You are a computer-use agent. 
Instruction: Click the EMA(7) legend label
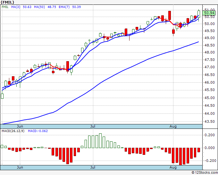tap(64, 7)
